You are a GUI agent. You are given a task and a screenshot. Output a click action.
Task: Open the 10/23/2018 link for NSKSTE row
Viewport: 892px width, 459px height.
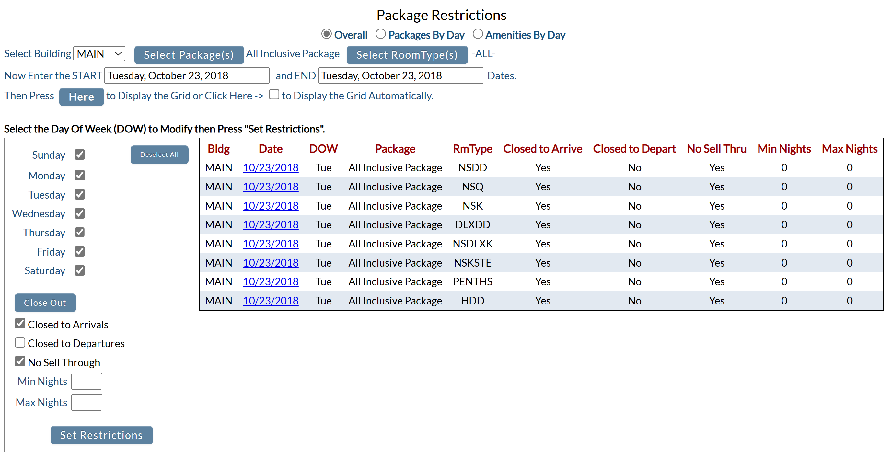(271, 263)
